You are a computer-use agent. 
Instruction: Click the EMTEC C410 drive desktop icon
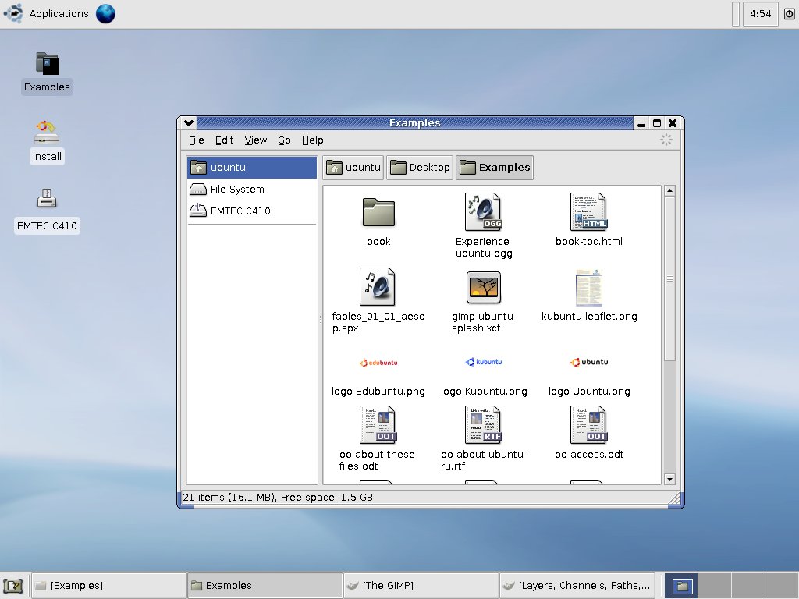point(47,198)
